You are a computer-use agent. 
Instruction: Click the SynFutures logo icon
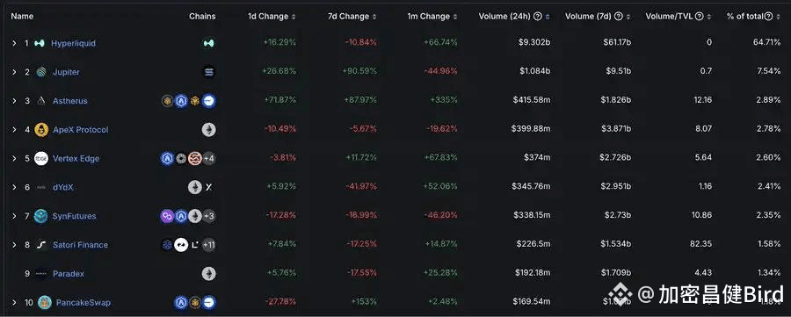(x=40, y=216)
